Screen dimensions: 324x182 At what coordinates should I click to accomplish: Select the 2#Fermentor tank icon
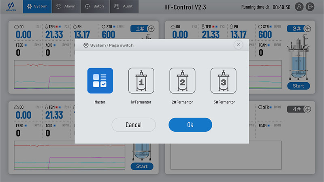(182, 81)
